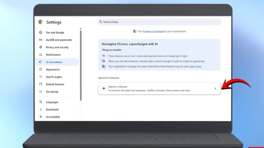Click the sparkle icon for AI innovations

[x=40, y=62]
